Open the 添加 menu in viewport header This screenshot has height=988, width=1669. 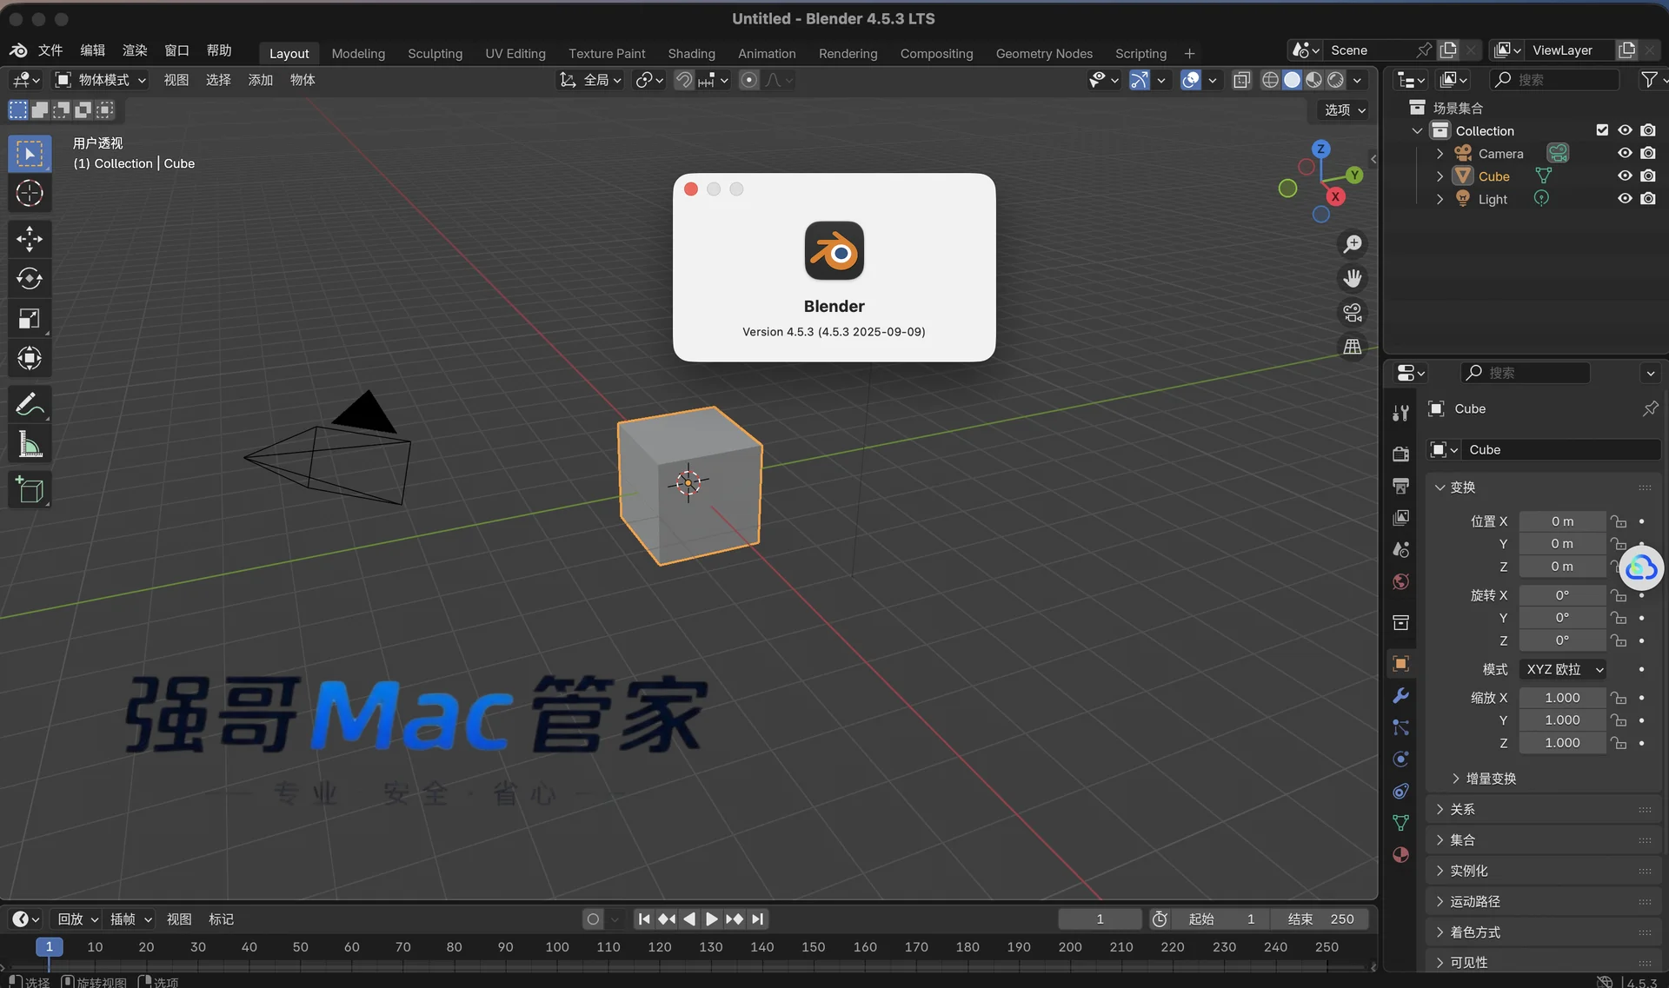coord(261,80)
